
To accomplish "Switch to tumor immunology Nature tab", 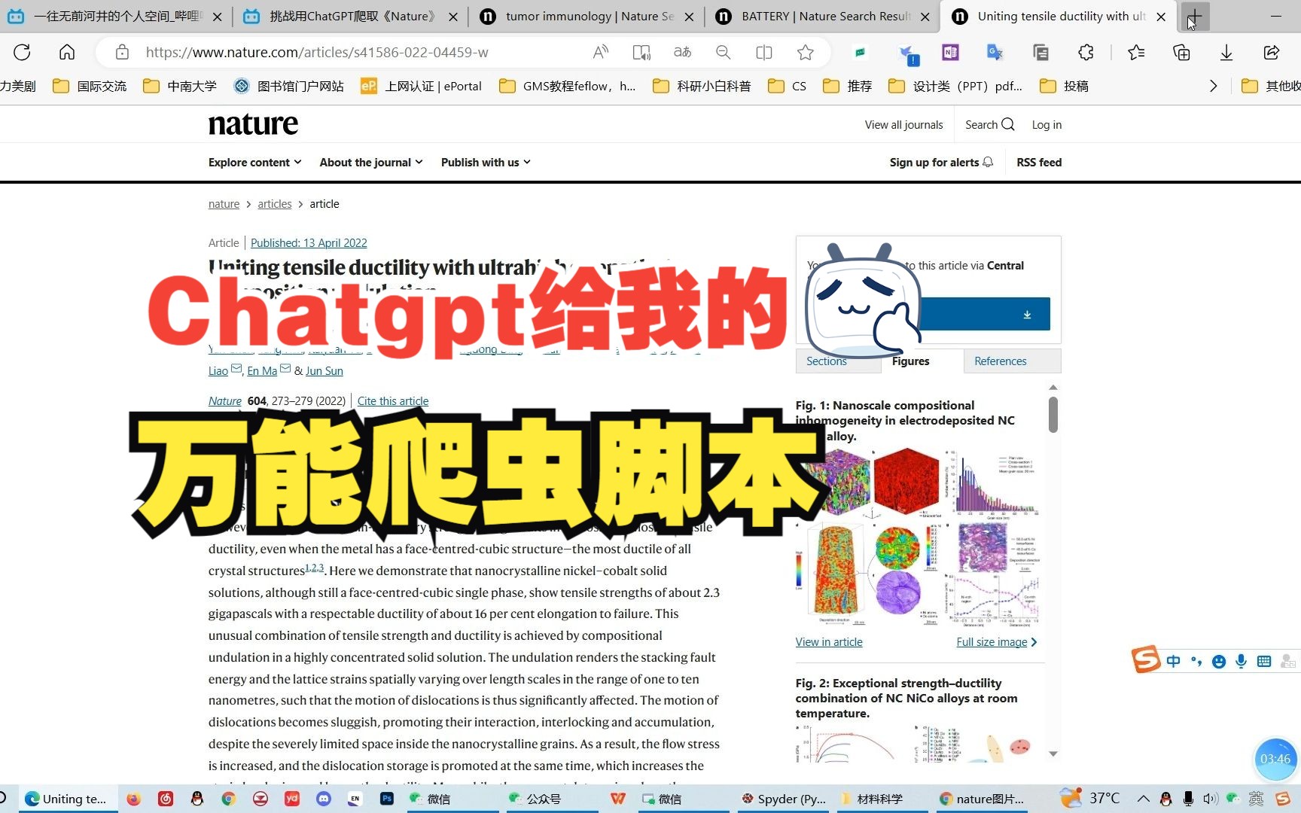I will 587,17.
